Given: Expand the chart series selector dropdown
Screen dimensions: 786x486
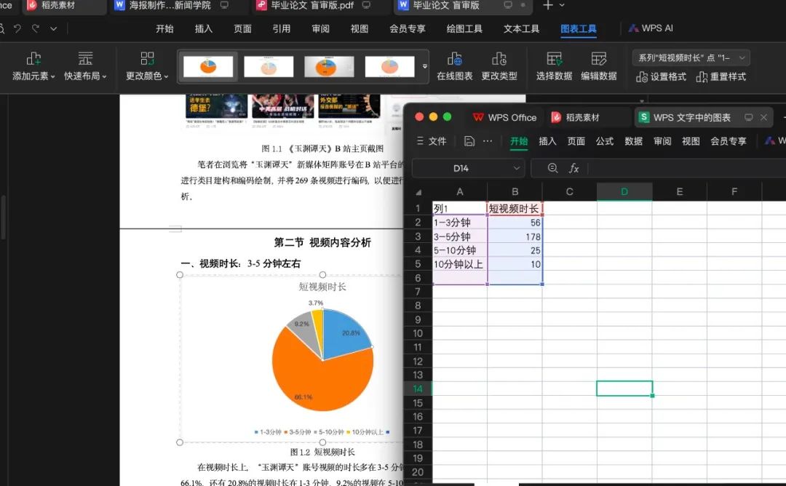Looking at the screenshot, I should pyautogui.click(x=742, y=57).
